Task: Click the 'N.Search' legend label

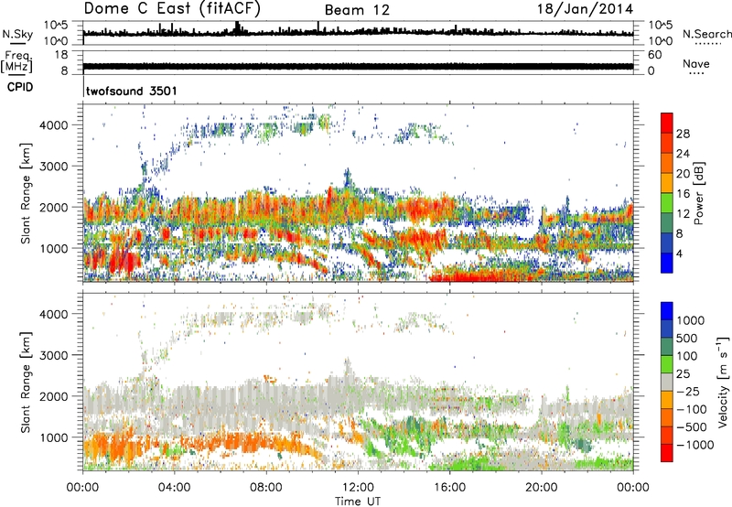Action: pos(706,34)
